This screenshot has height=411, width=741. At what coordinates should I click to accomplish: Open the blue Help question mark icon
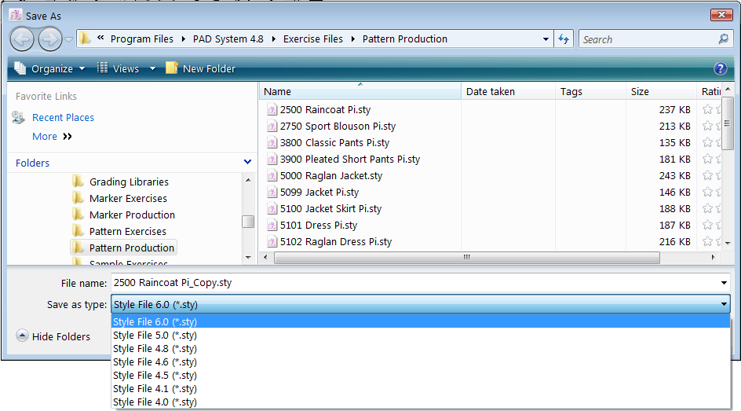(720, 68)
